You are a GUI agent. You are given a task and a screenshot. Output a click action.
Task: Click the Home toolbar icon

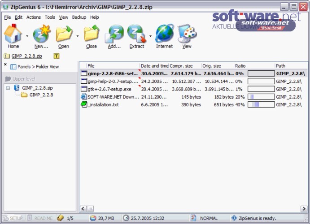[13, 34]
